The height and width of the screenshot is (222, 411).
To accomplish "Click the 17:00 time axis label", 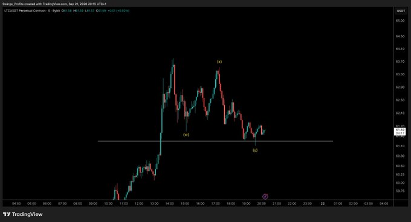I will coord(216,203).
